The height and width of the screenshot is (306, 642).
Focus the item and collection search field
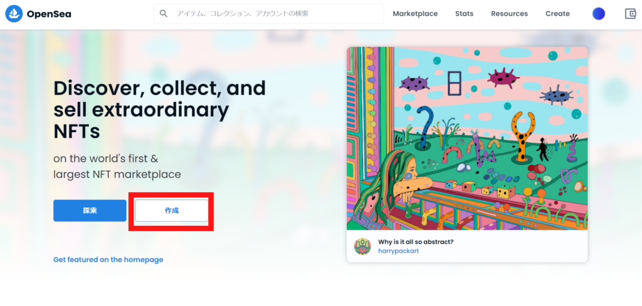coord(268,14)
